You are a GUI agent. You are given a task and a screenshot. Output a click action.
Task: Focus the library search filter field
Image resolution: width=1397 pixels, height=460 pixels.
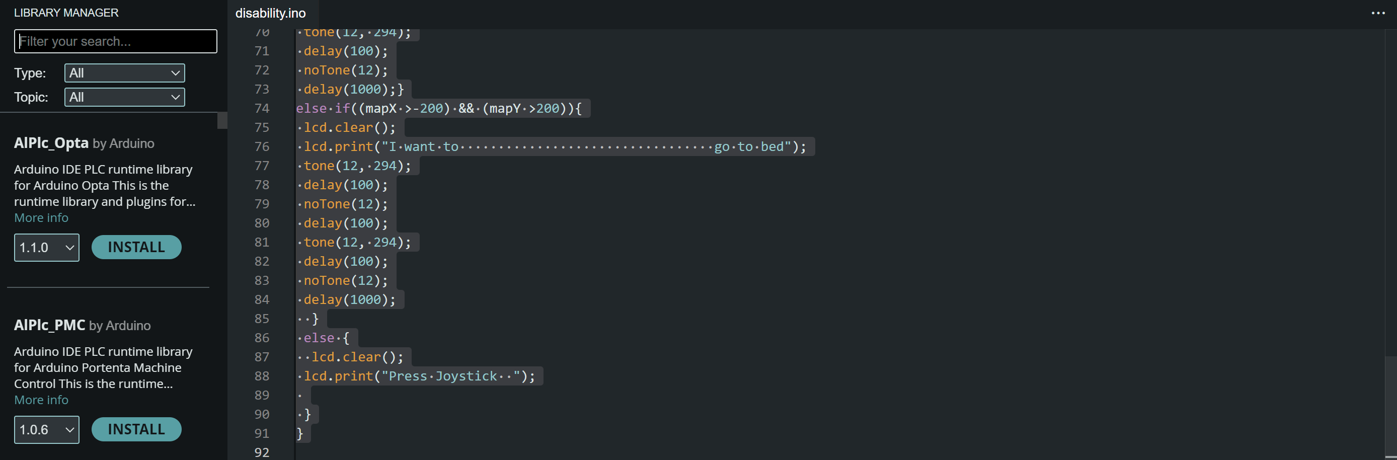[x=116, y=41]
